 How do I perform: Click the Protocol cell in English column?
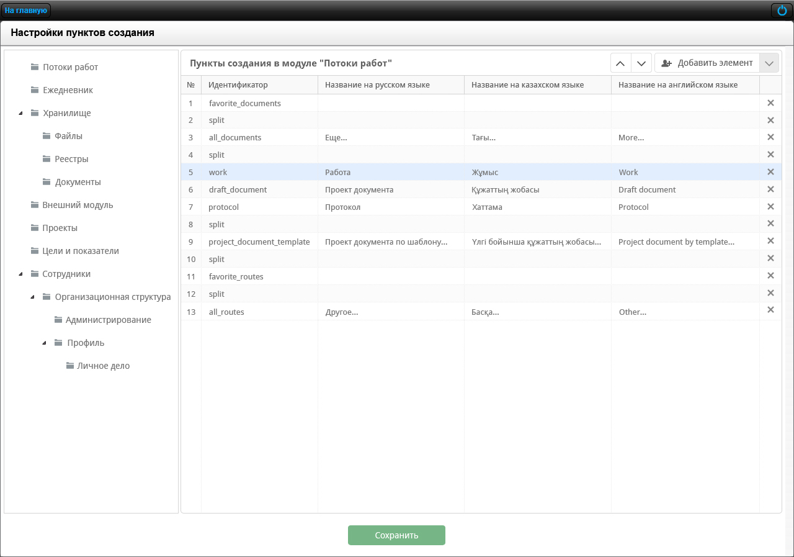click(685, 207)
